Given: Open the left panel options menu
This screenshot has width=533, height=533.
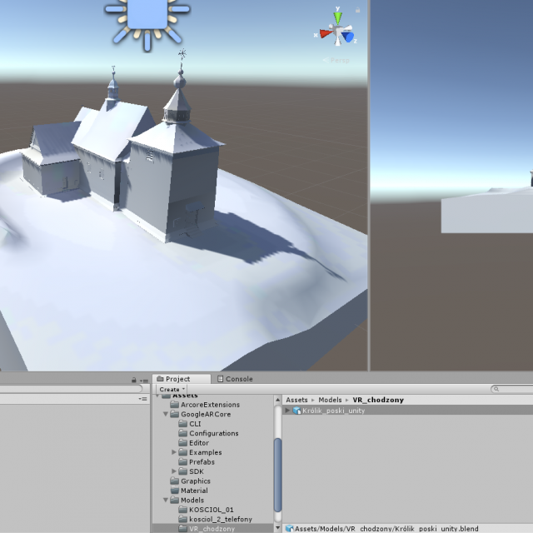Looking at the screenshot, I should 143,380.
